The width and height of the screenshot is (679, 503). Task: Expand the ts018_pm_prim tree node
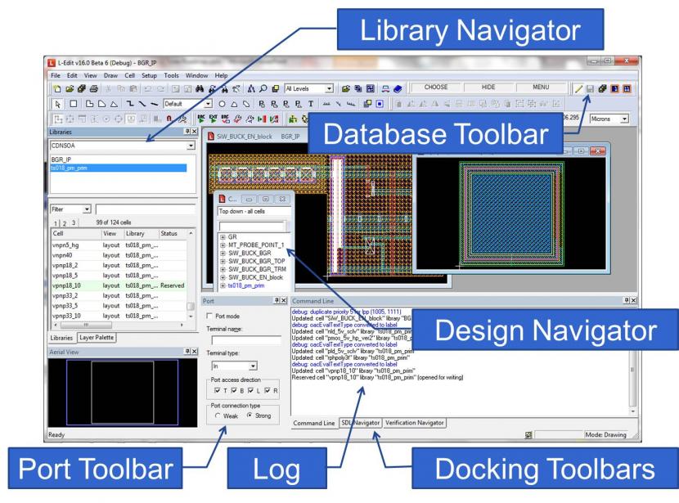coord(223,286)
